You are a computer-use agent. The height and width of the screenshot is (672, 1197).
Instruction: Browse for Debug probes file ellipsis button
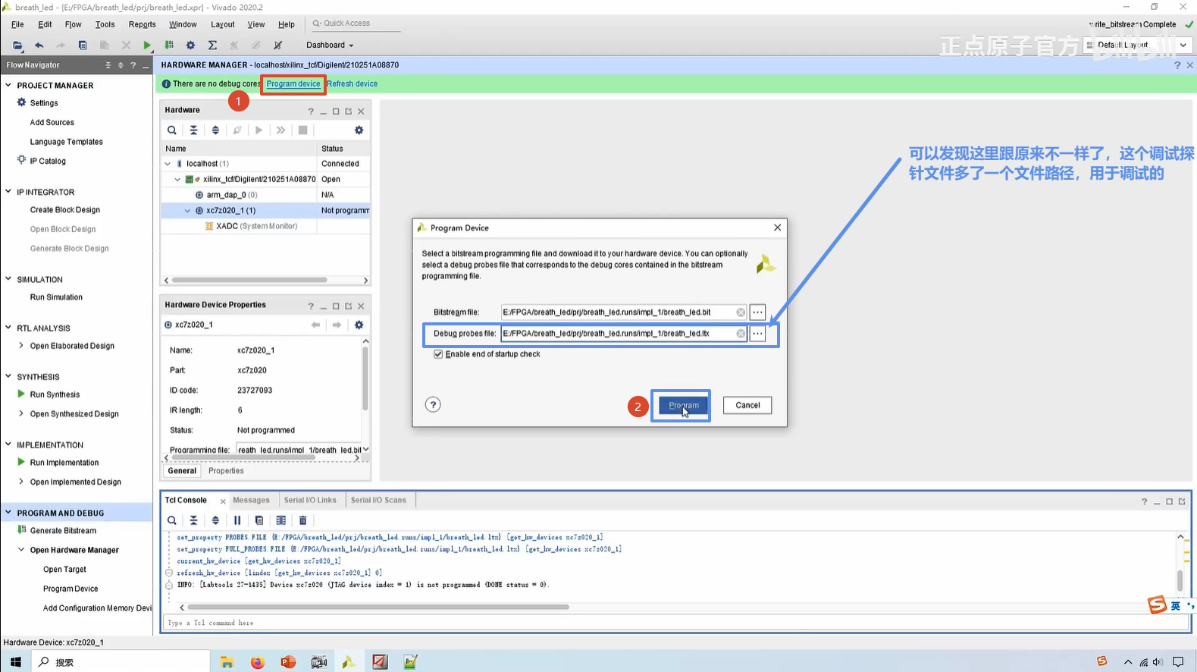(x=757, y=334)
